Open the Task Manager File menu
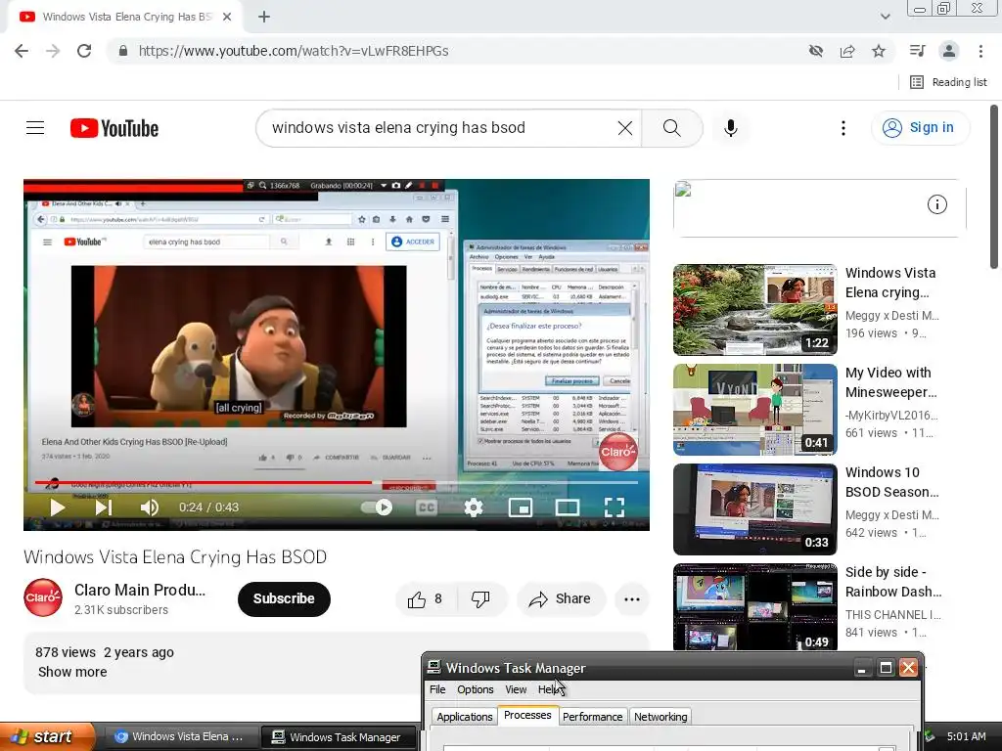 (437, 689)
